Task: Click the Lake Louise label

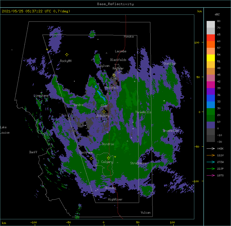Action: 5,130
